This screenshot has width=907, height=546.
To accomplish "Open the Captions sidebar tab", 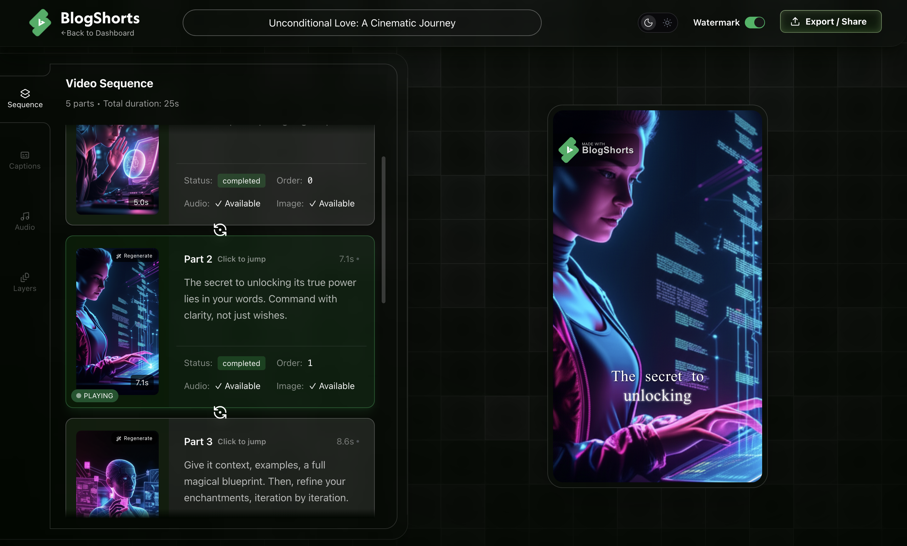I will pyautogui.click(x=25, y=160).
